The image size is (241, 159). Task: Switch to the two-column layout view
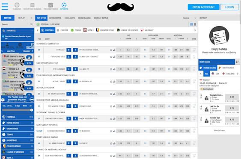[191, 24]
